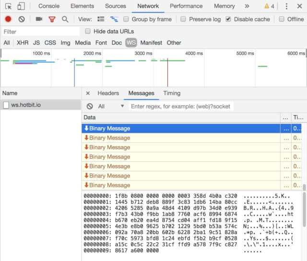Toggle the device toolbar icon

pos(21,6)
